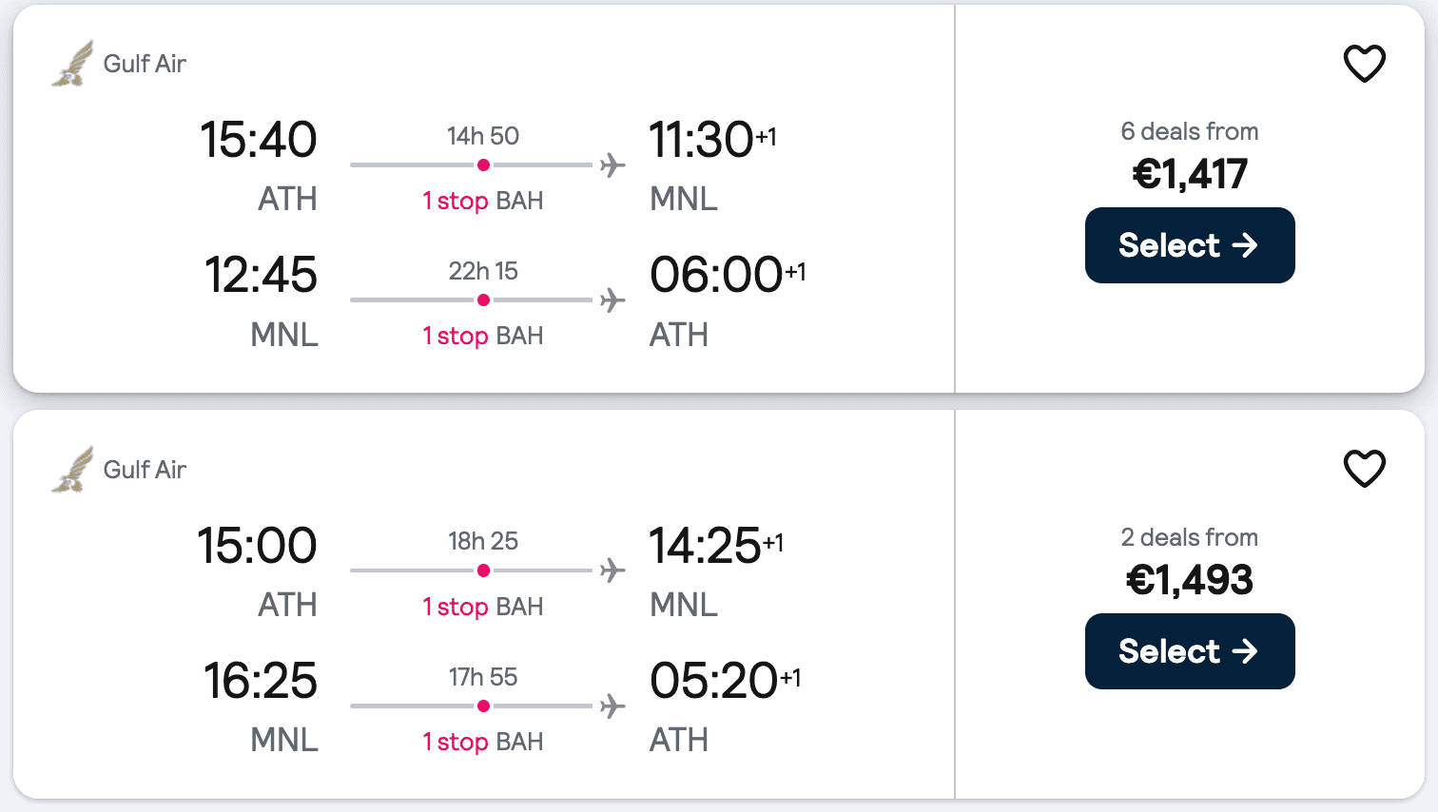Click '1 stop BAH' under 14h 50 flight

[x=483, y=201]
